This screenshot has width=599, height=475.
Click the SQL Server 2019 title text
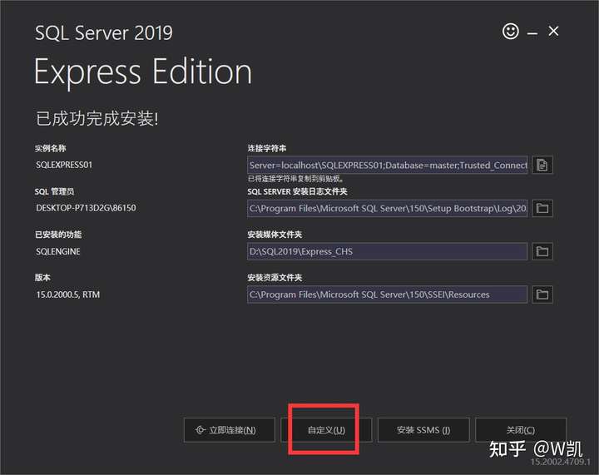103,32
